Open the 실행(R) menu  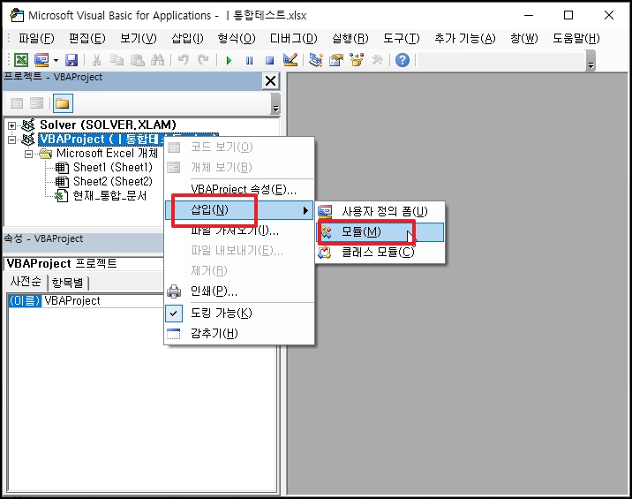point(350,38)
